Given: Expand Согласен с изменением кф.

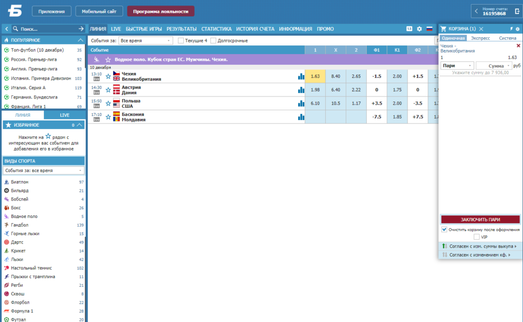Looking at the screenshot, I should (480, 255).
